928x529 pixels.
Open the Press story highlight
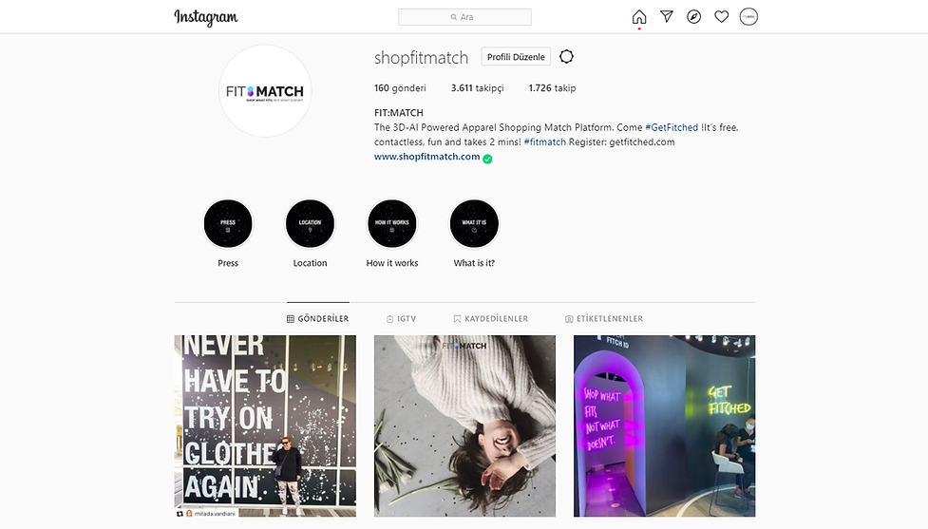tap(228, 224)
